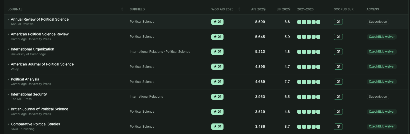The width and height of the screenshot is (410, 134).
Task: Open the International Security journal title
Action: (x=29, y=94)
